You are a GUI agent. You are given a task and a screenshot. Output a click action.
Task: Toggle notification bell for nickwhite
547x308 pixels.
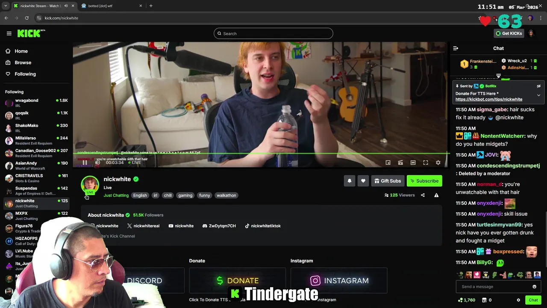350,181
